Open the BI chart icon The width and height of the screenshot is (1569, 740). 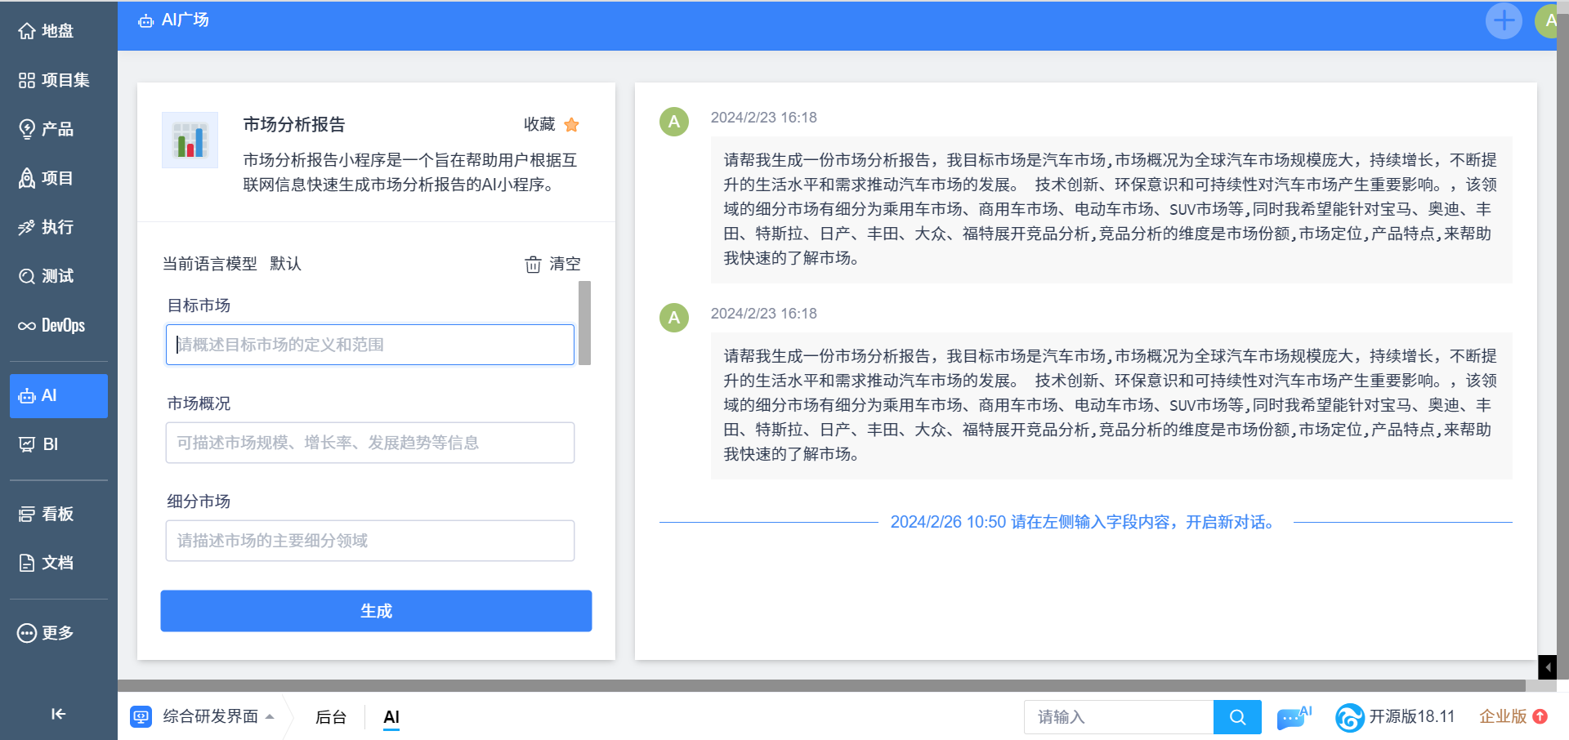click(27, 444)
